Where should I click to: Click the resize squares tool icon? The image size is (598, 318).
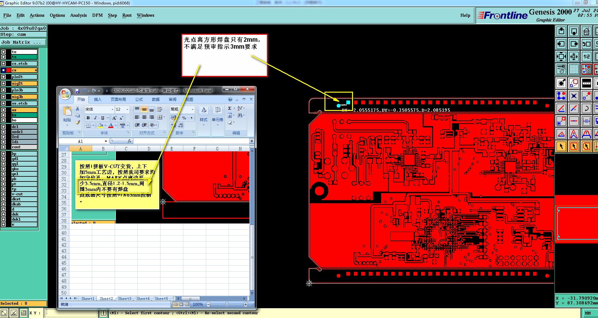click(x=574, y=83)
